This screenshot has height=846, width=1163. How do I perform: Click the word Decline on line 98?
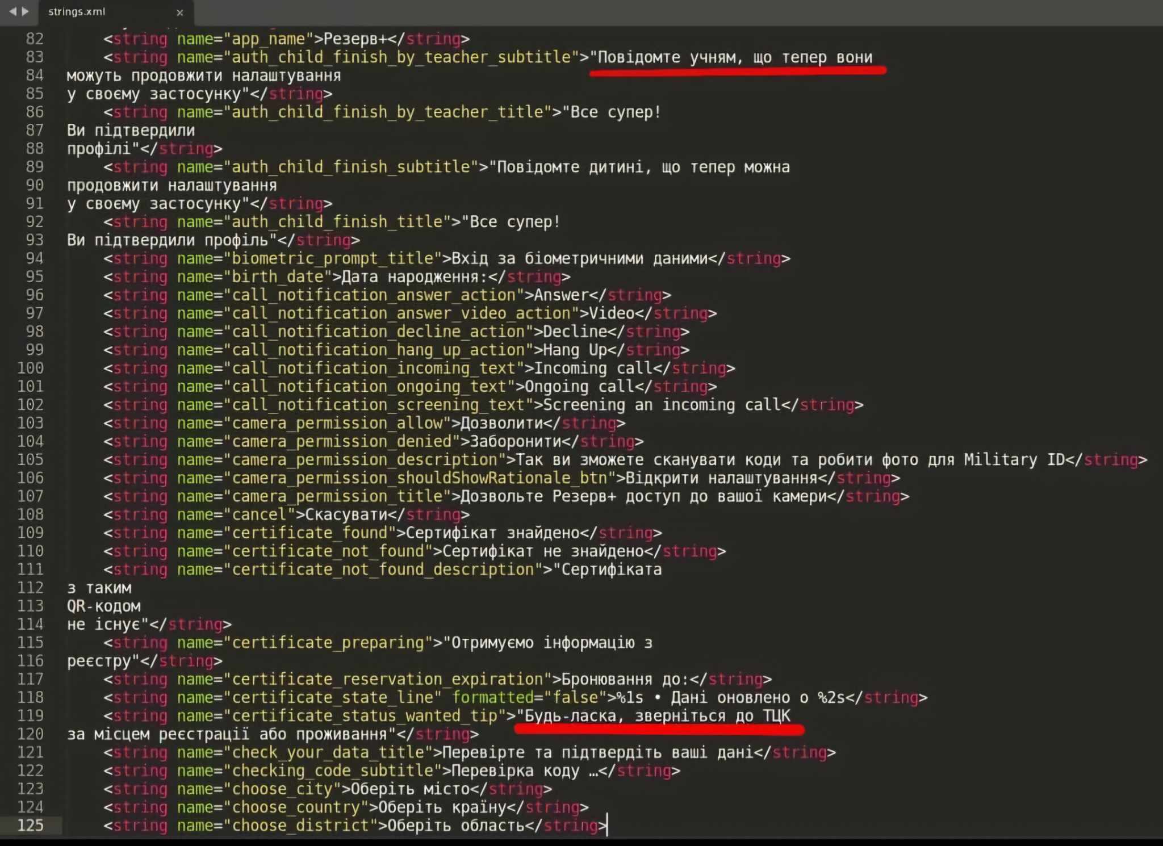[575, 332]
